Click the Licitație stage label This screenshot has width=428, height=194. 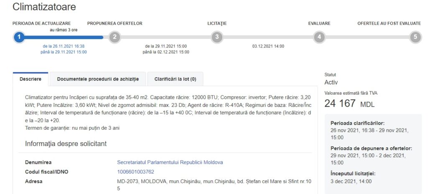(x=217, y=23)
